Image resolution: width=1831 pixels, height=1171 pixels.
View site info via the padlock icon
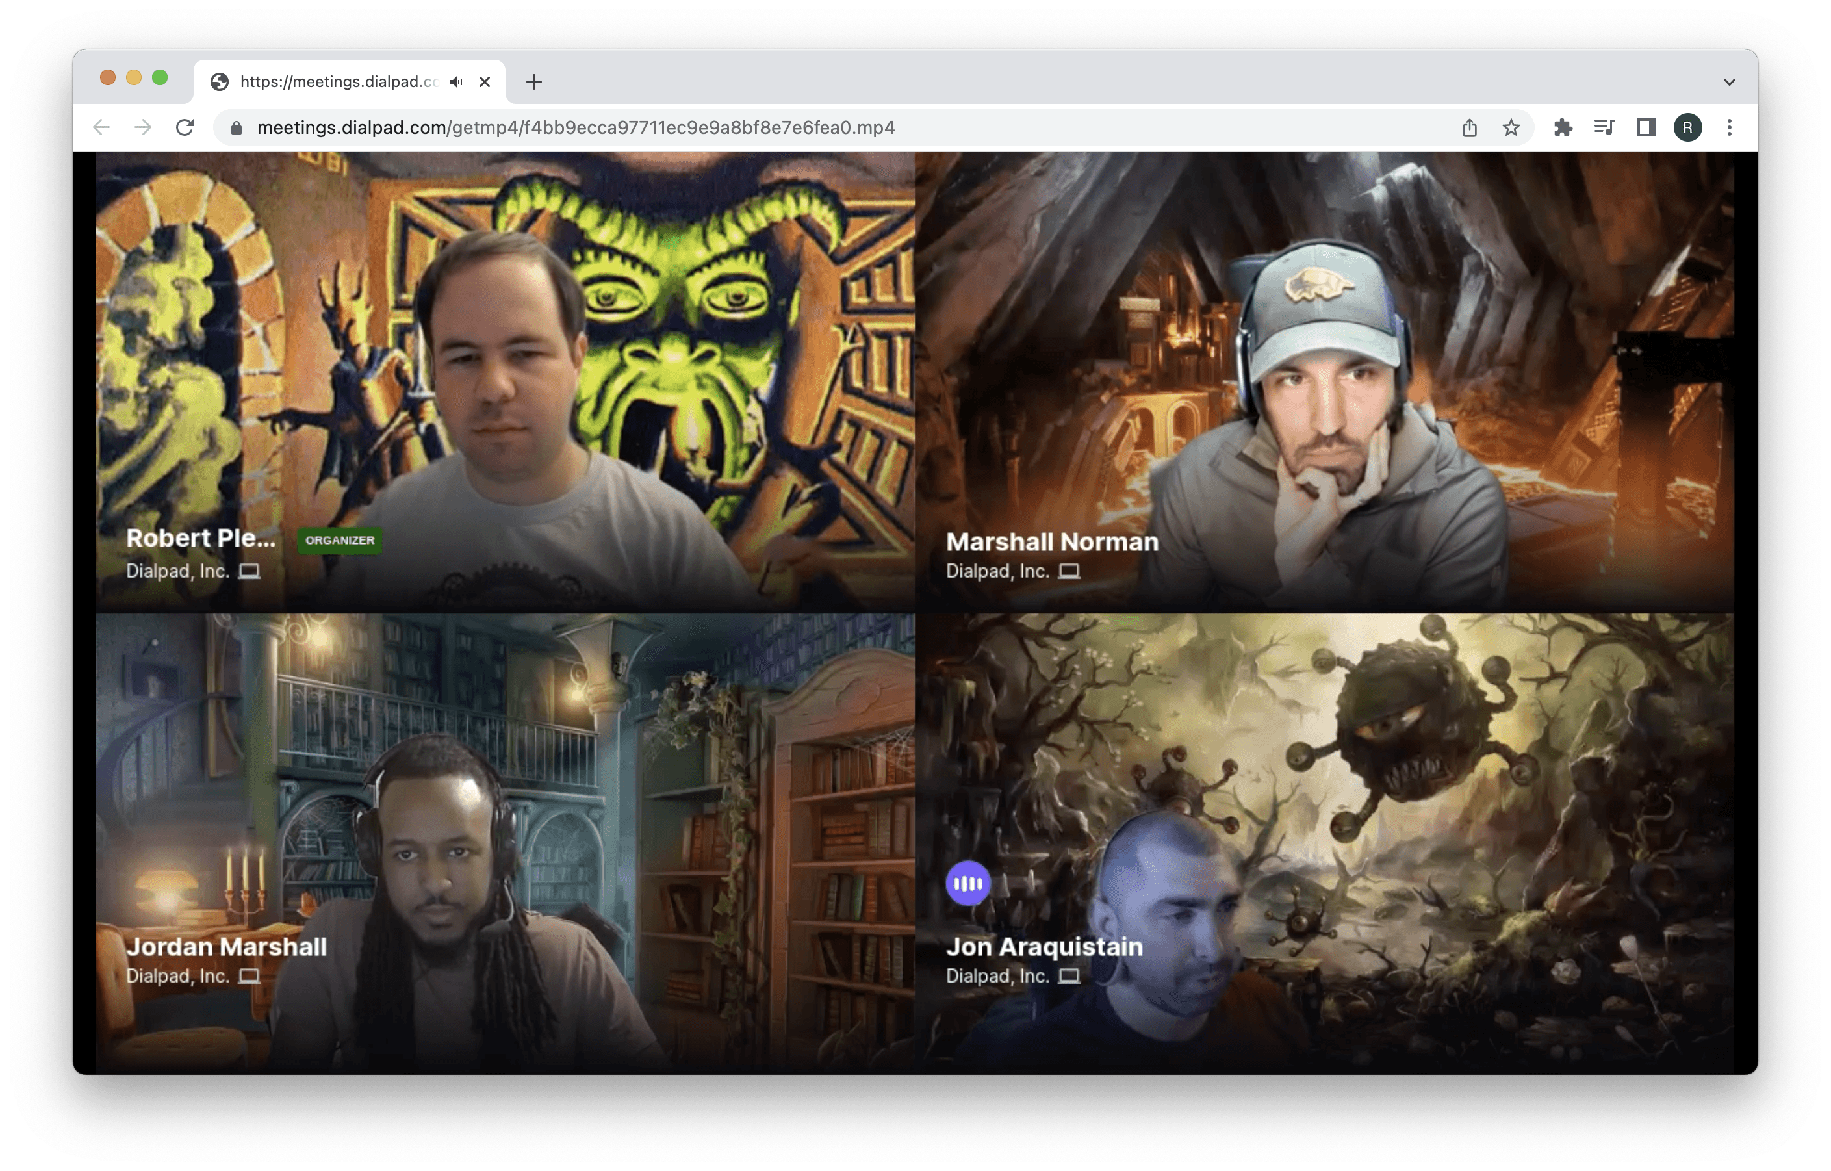pyautogui.click(x=237, y=128)
